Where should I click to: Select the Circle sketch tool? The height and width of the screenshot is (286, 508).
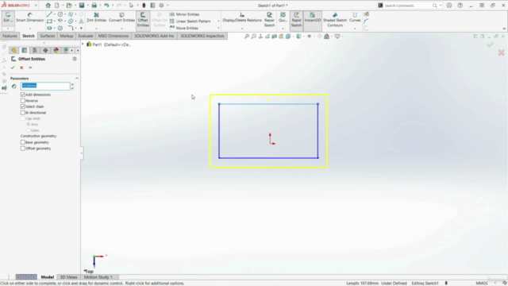pyautogui.click(x=60, y=14)
